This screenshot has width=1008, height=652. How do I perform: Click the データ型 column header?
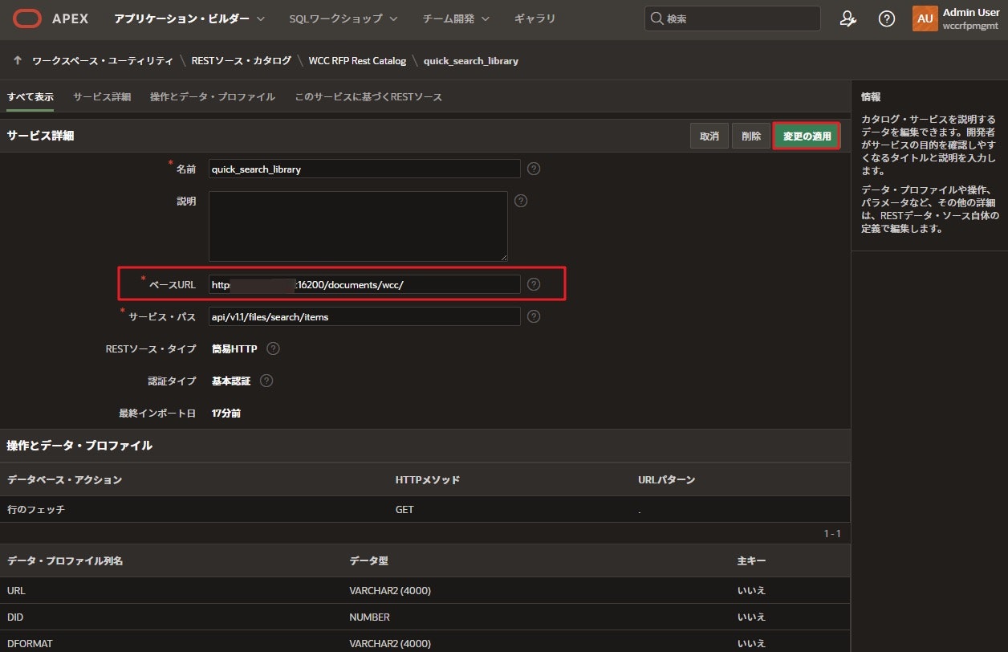pos(369,560)
